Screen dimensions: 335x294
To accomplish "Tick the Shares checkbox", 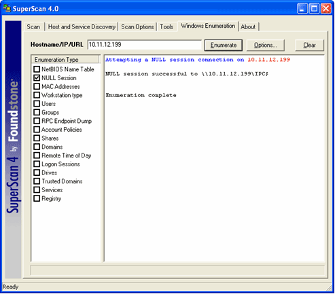I will [x=37, y=138].
